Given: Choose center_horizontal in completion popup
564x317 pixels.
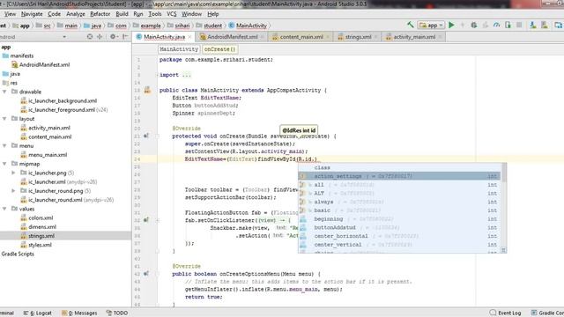Looking at the screenshot, I should point(399,236).
